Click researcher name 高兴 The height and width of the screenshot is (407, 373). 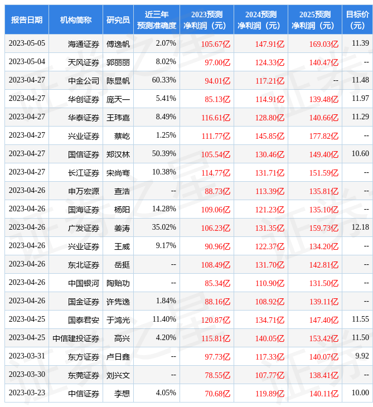(x=122, y=339)
